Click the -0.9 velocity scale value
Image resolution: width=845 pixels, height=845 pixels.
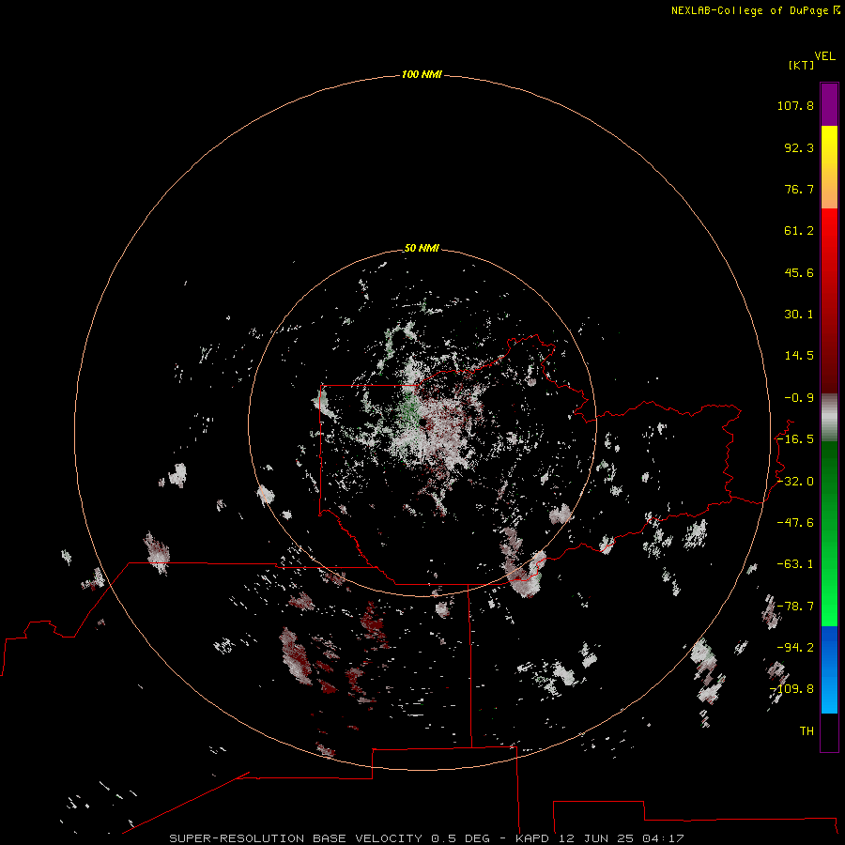coord(799,398)
